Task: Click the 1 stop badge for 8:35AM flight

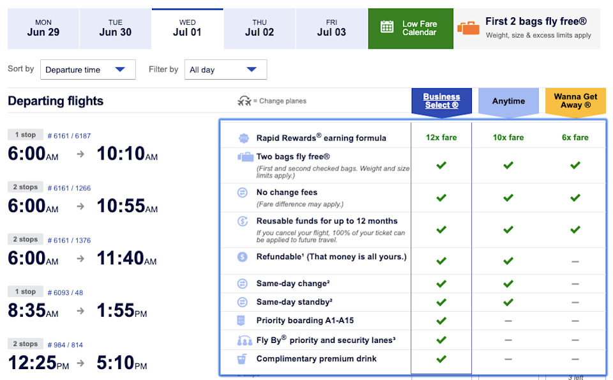Action: 26,292
